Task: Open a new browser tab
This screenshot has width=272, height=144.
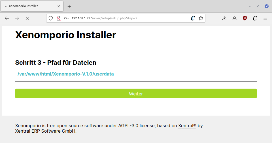Action: (x=69, y=6)
